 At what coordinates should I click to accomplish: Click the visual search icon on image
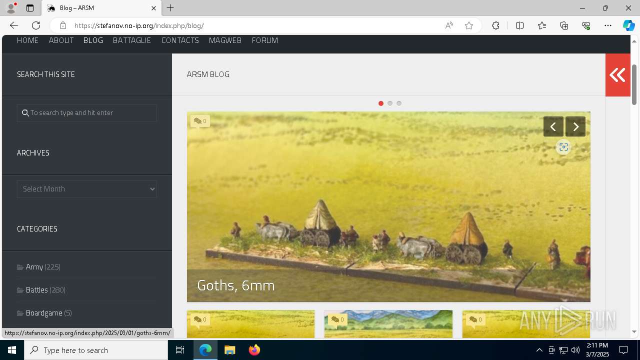click(x=563, y=147)
